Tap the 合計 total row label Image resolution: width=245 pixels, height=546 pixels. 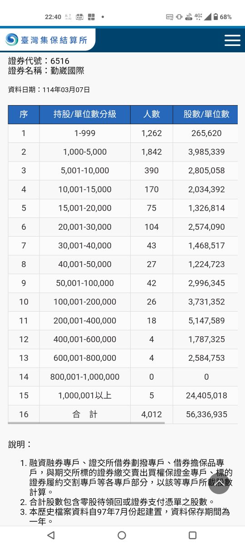85,415
